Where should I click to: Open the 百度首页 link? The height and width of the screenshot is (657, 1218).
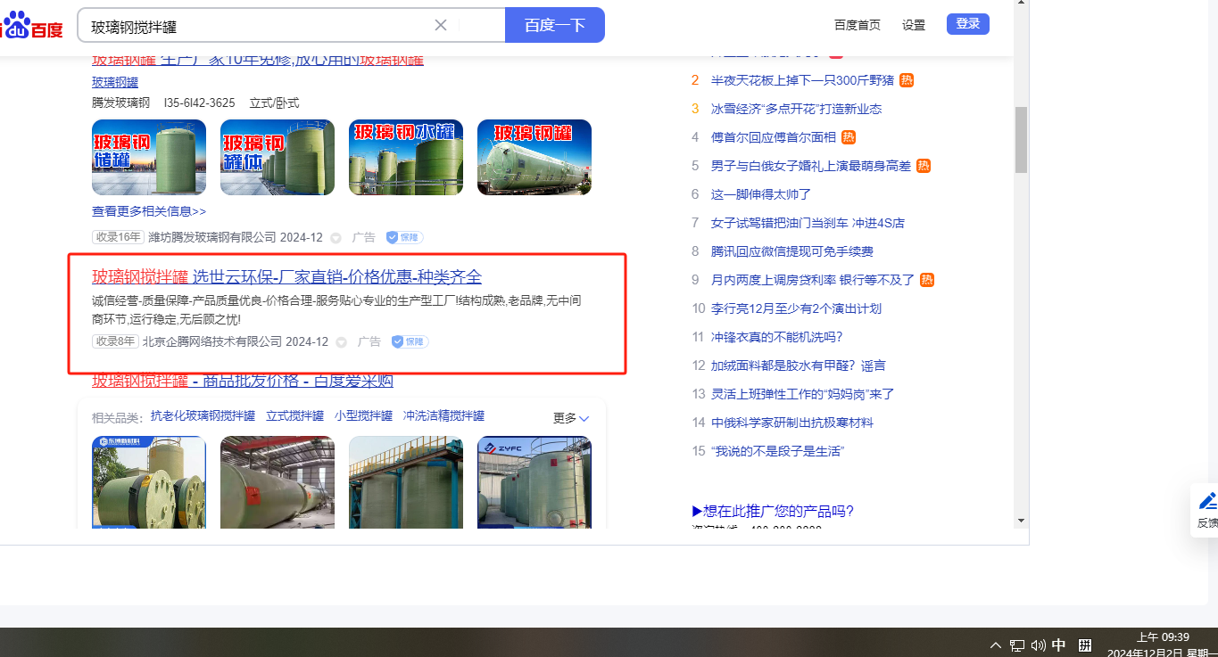click(858, 25)
